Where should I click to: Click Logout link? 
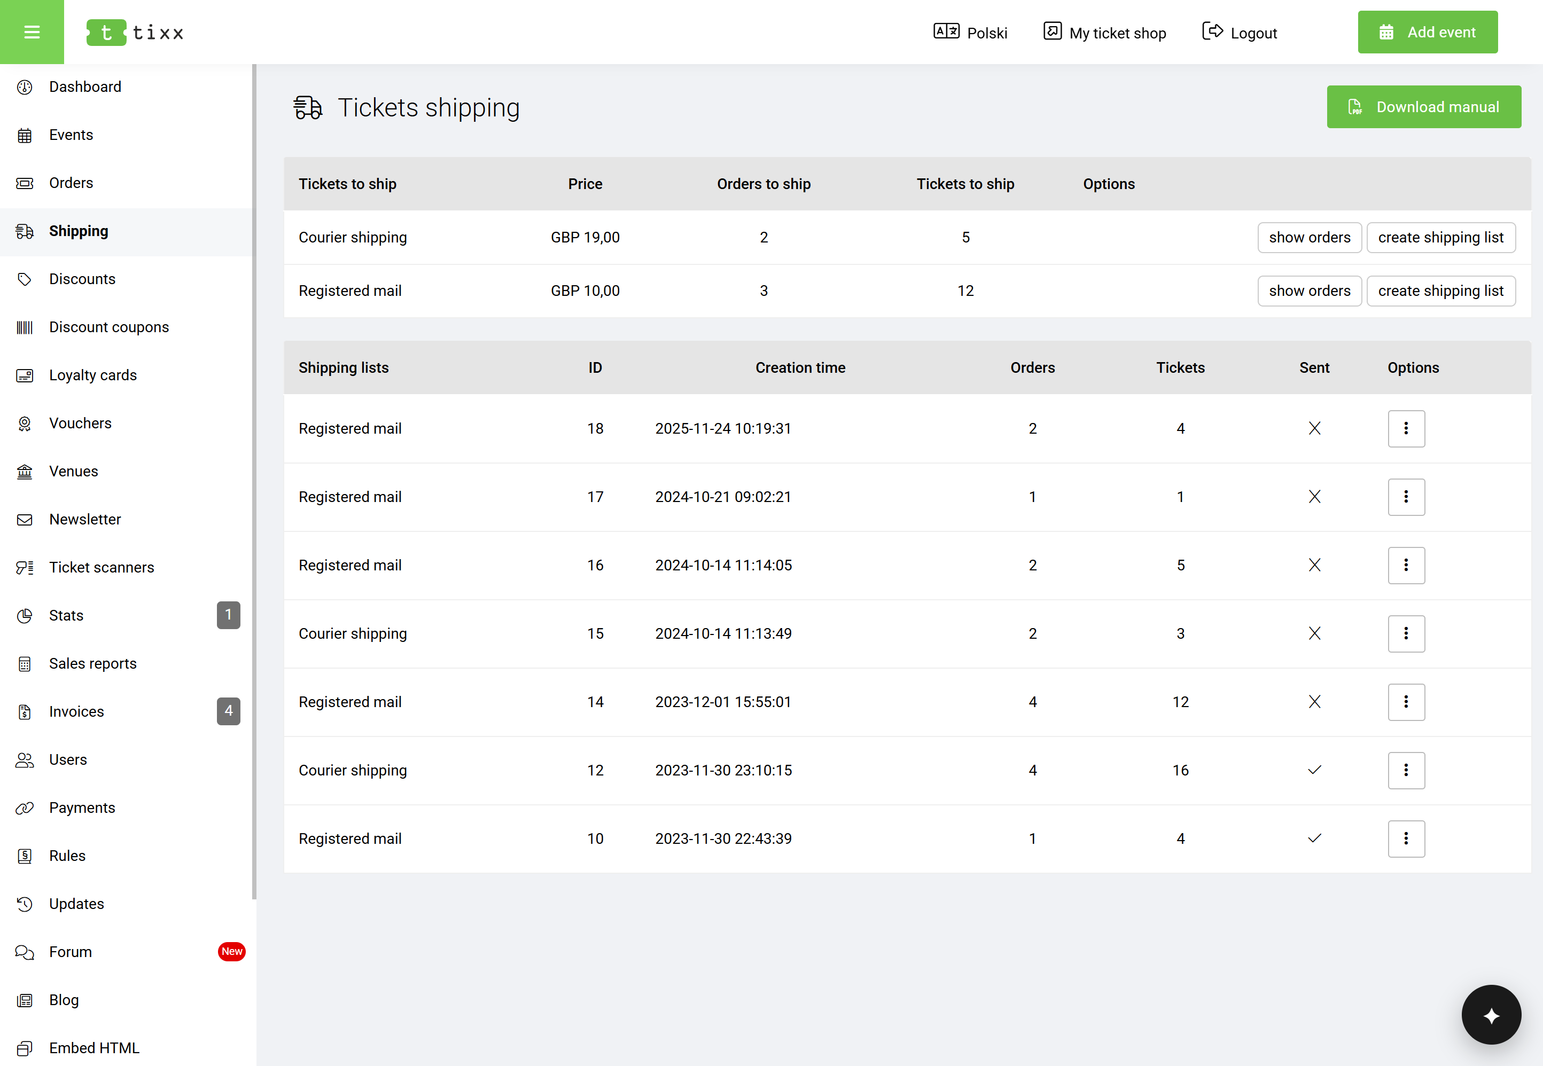tap(1240, 32)
